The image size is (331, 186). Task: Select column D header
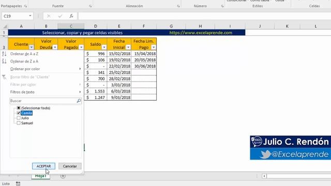click(x=96, y=26)
